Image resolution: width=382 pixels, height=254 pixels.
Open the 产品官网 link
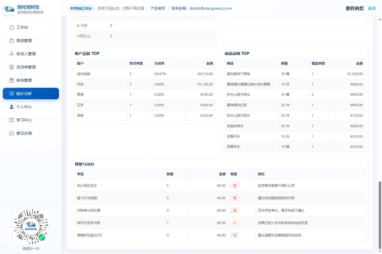click(158, 8)
